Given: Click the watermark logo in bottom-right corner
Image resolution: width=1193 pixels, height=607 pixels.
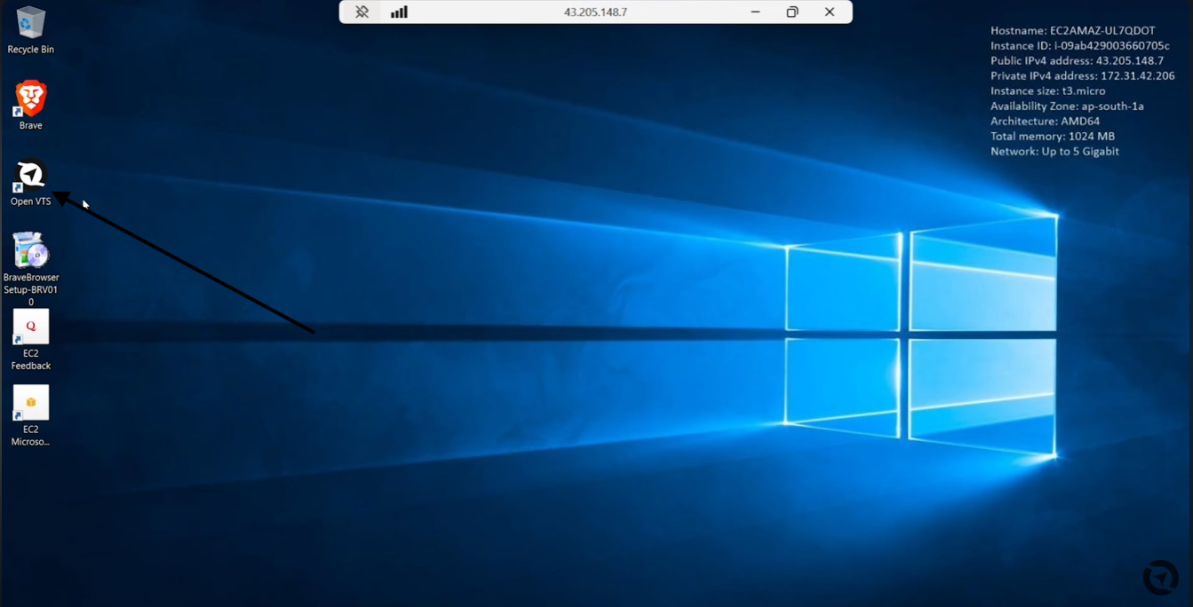Looking at the screenshot, I should (x=1160, y=577).
